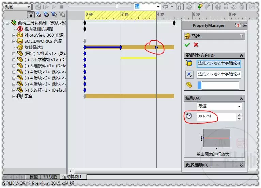The width and height of the screenshot is (261, 188).
Task: Click the circled motor key on 旋转马达1 row
Action: pyautogui.click(x=156, y=48)
